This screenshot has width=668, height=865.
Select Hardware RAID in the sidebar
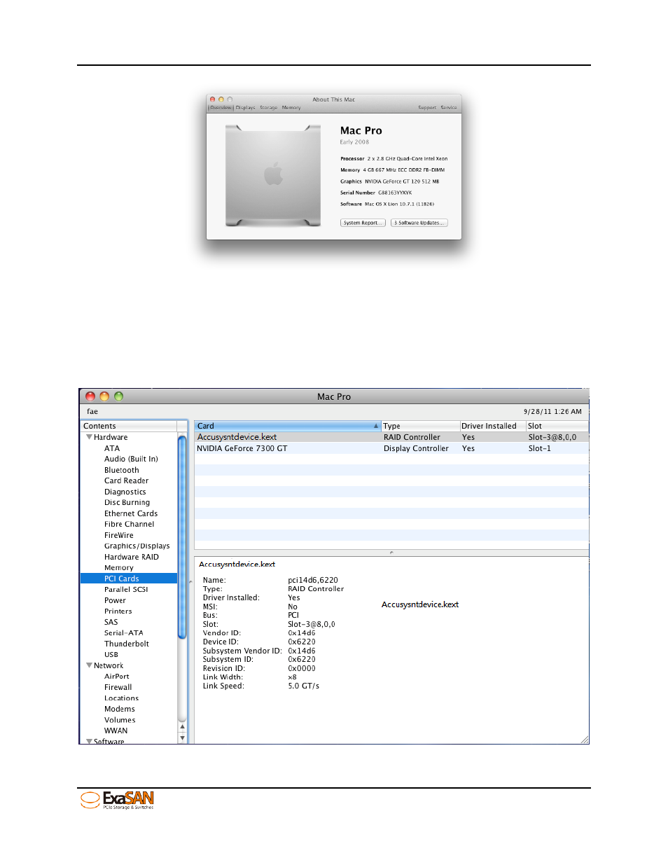pos(131,557)
